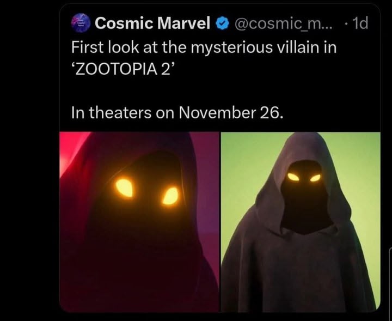Click the Cosmic Marvel display name
The width and height of the screenshot is (392, 321).
152,23
